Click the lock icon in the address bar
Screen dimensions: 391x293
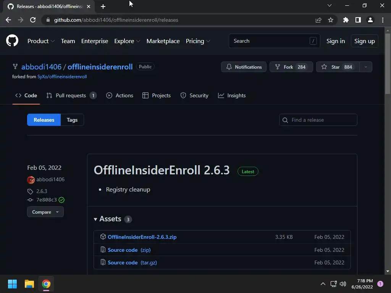click(48, 20)
